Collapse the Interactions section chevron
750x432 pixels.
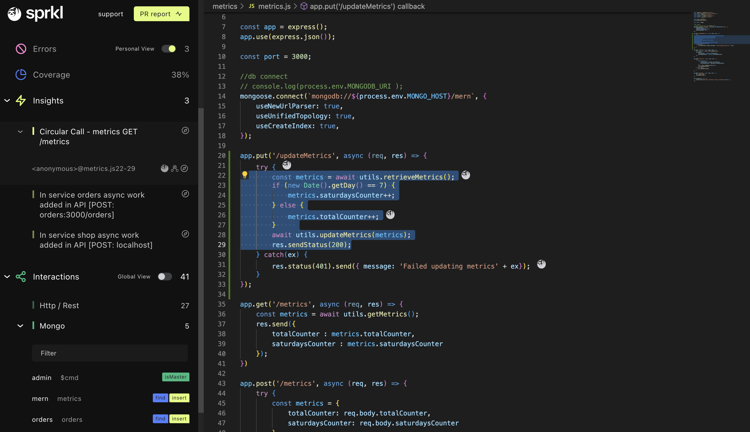7,277
